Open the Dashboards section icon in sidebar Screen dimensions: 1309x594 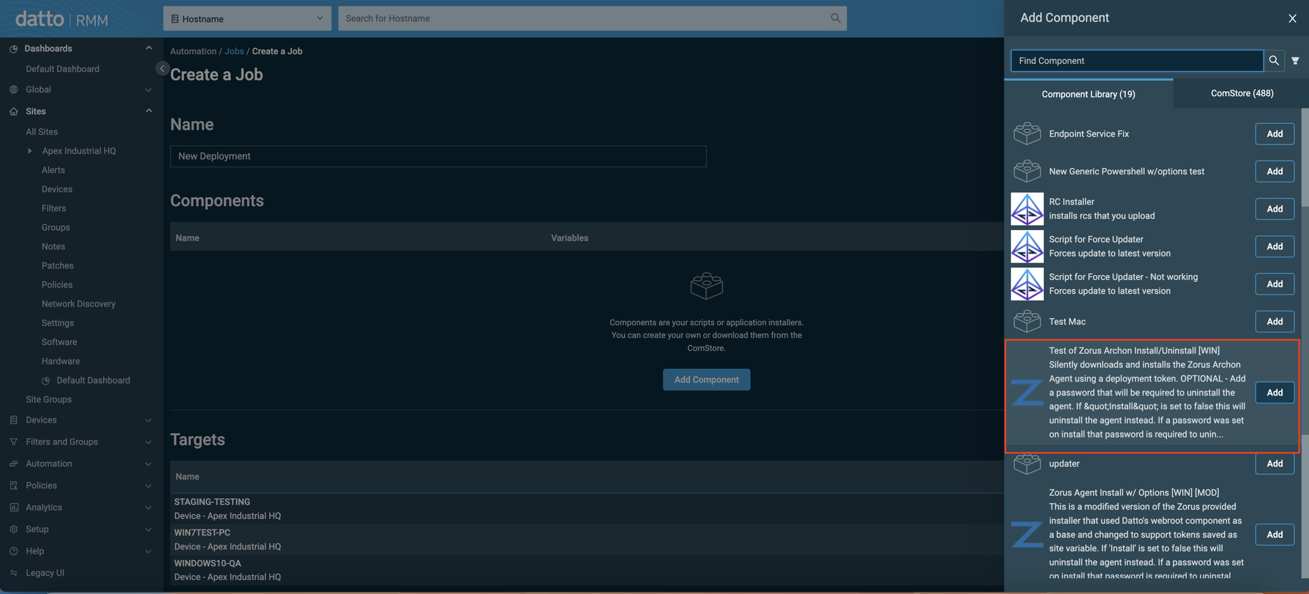pos(13,48)
